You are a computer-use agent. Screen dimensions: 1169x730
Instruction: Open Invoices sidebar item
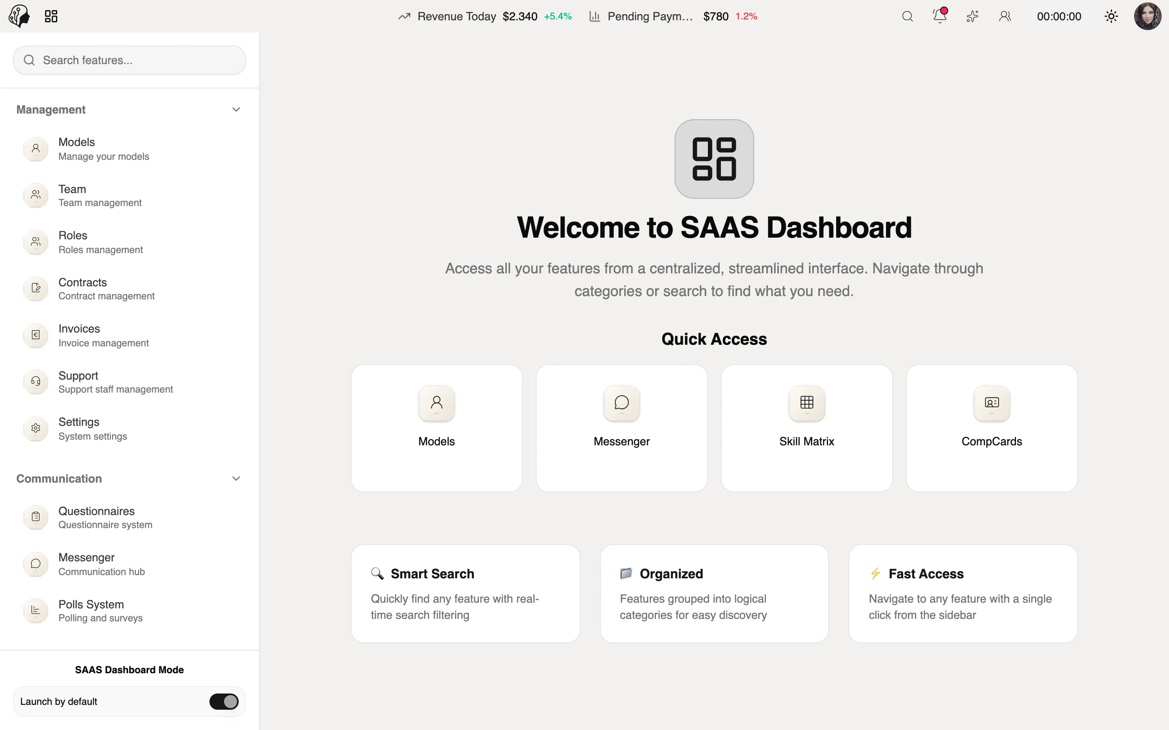point(129,335)
